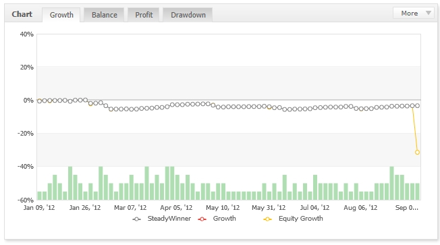
Task: Toggle the red Growth legend series
Action: [x=217, y=219]
